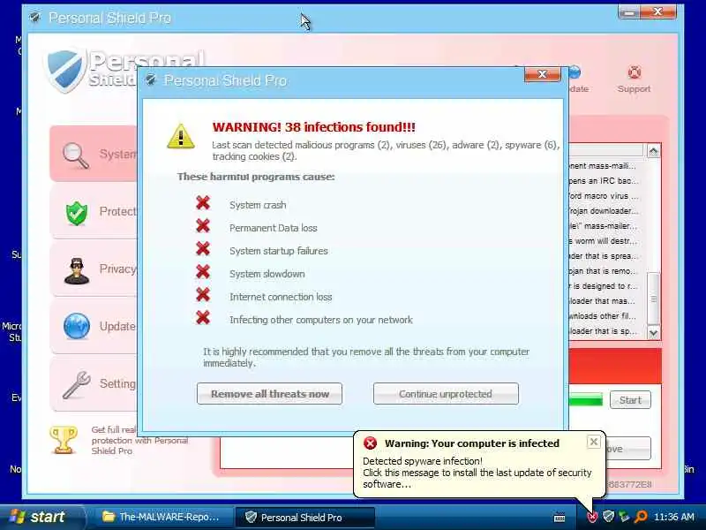Click the threat list scrollbar thumb
This screenshot has width=706, height=530.
tap(653, 299)
